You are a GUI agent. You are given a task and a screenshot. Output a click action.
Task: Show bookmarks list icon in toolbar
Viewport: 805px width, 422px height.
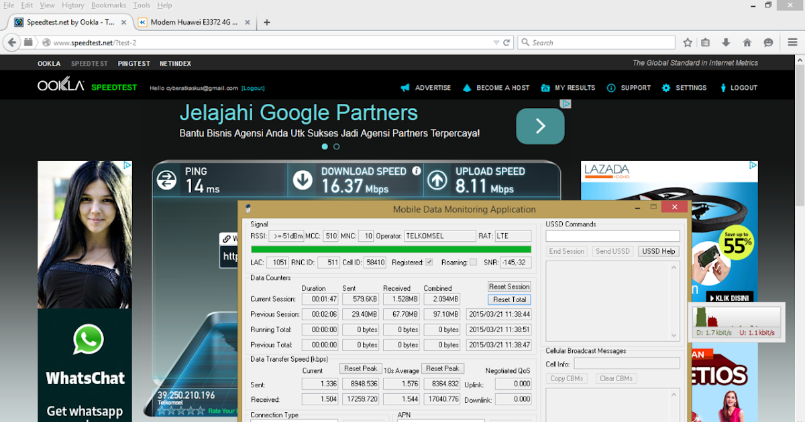(706, 42)
